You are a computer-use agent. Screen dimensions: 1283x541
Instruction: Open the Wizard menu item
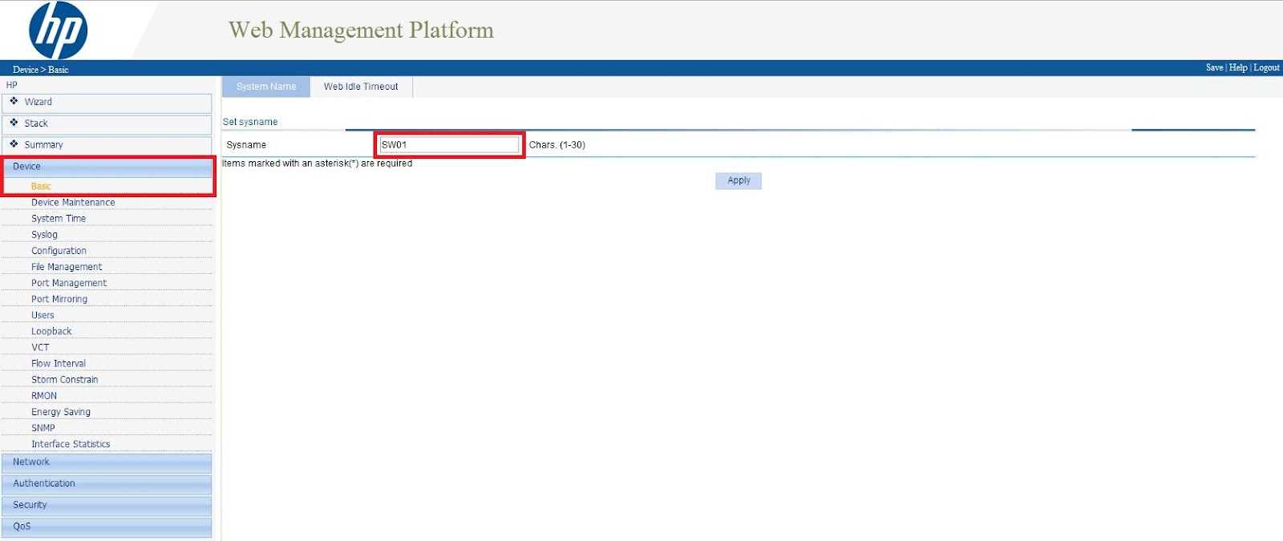click(x=38, y=102)
